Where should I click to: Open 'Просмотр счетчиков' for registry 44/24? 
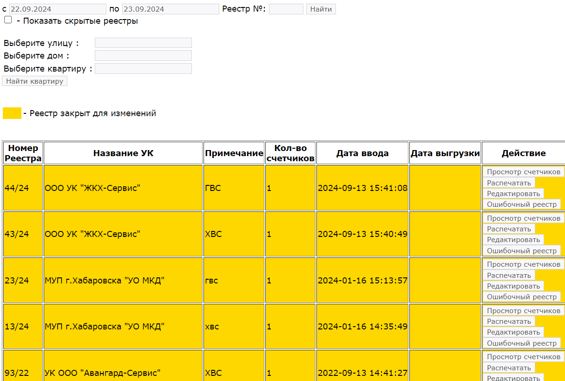click(524, 172)
